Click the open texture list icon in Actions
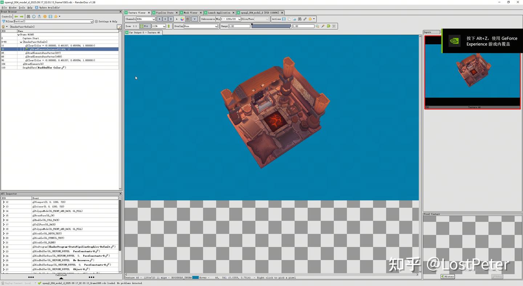Viewport: 523px width, 286px height. pyautogui.click(x=295, y=19)
